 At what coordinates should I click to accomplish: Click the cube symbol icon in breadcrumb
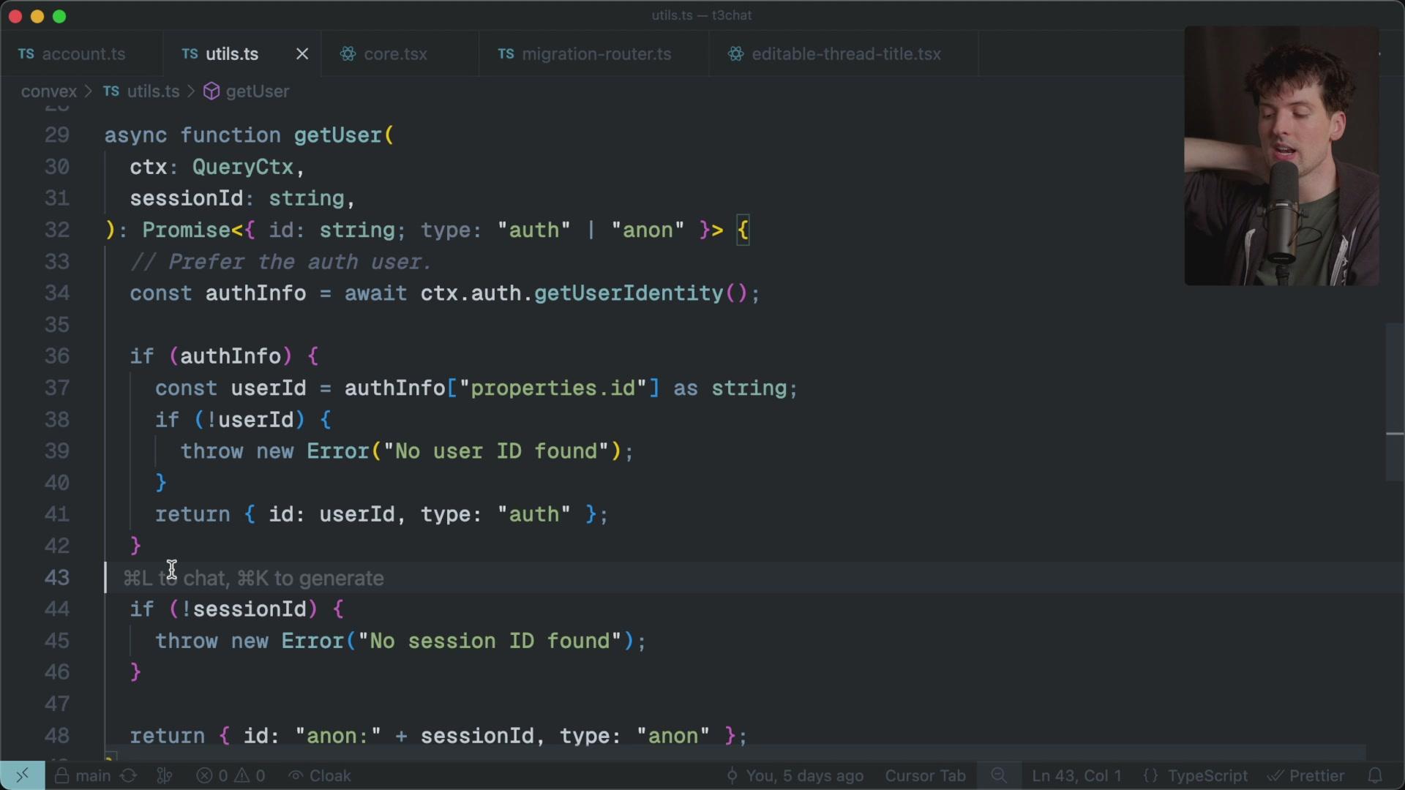point(211,91)
